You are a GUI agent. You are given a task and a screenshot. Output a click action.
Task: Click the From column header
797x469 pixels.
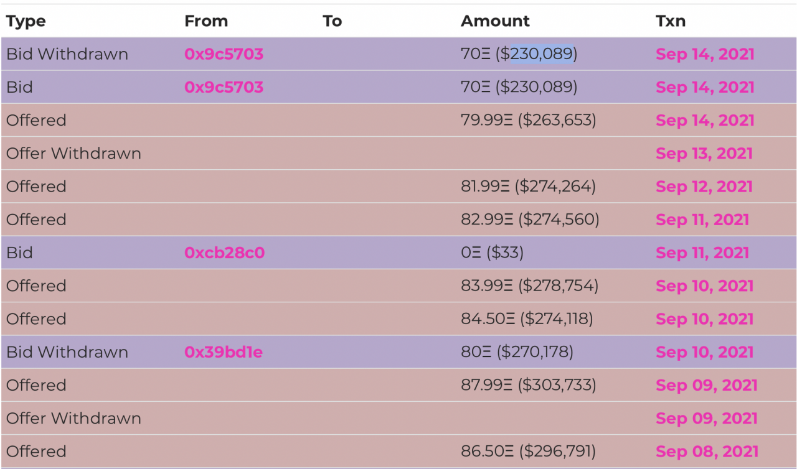[206, 21]
